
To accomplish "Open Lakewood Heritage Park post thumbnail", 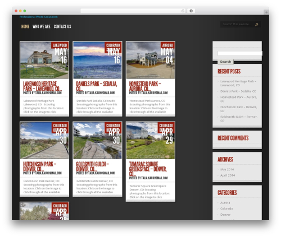I will pyautogui.click(x=44, y=60).
